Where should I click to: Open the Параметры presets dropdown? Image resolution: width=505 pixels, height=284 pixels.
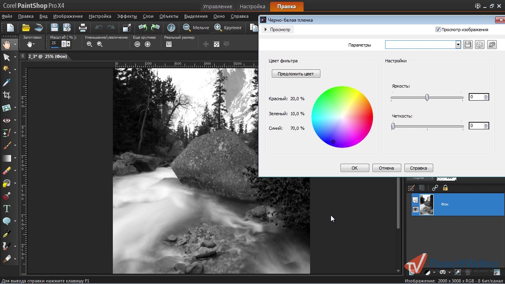click(458, 45)
